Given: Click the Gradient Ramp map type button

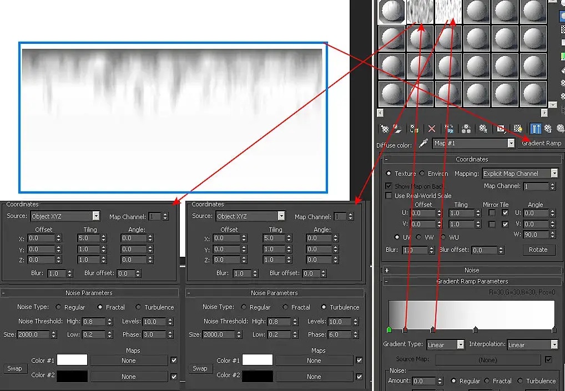Looking at the screenshot, I should click(541, 143).
